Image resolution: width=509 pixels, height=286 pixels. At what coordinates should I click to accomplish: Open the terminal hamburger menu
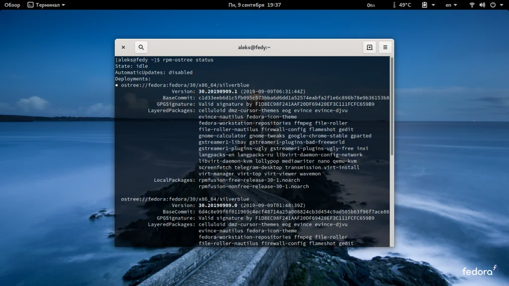385,47
